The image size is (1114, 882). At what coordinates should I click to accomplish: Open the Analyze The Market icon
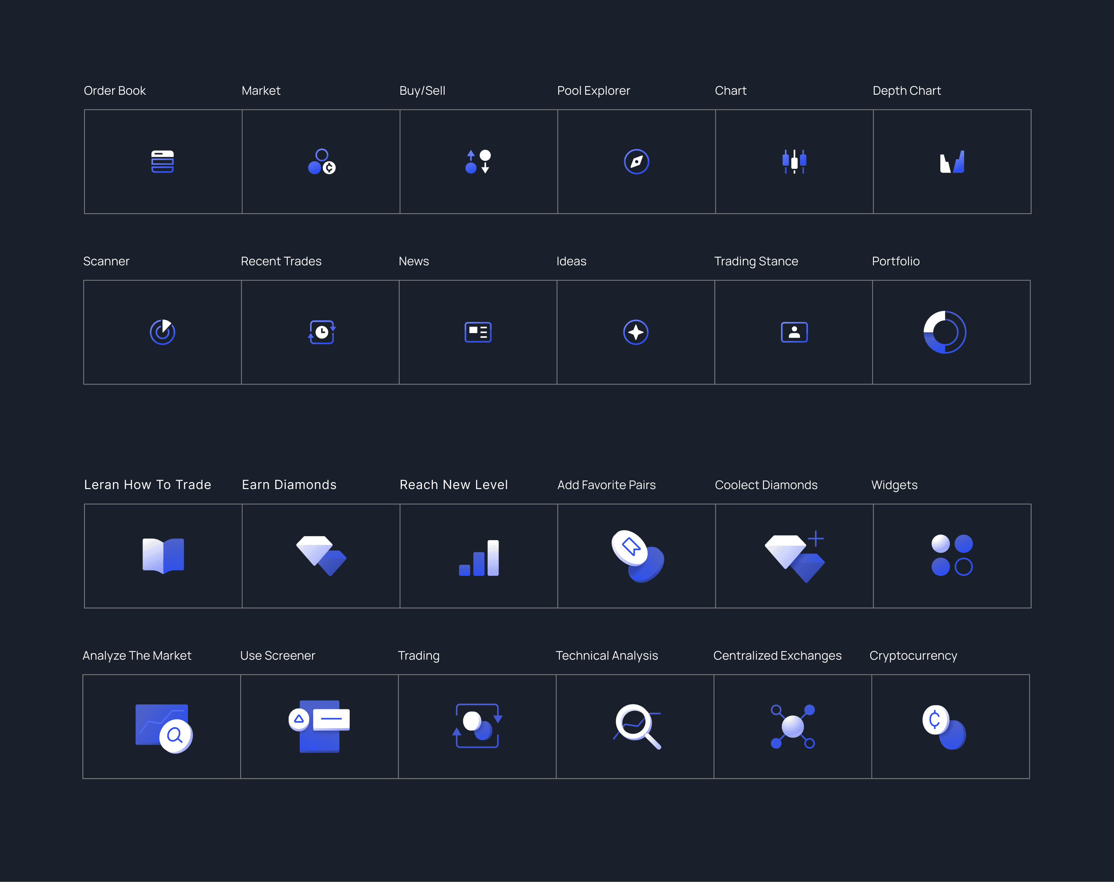163,727
